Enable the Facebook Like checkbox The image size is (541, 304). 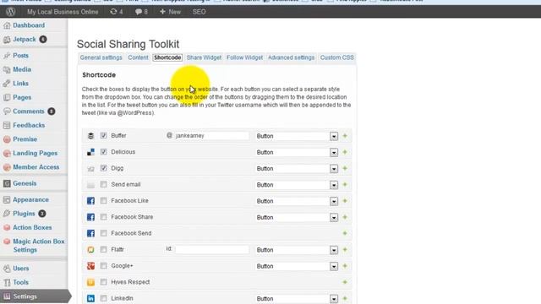[103, 201]
